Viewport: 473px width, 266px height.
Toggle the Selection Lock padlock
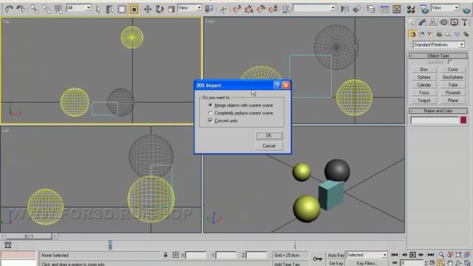pos(166,255)
